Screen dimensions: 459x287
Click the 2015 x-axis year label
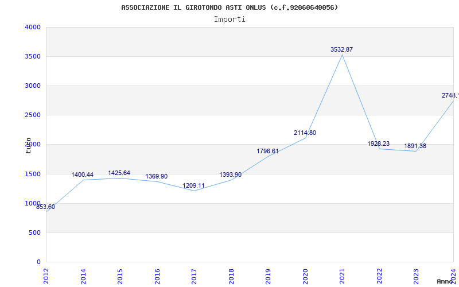120,276
